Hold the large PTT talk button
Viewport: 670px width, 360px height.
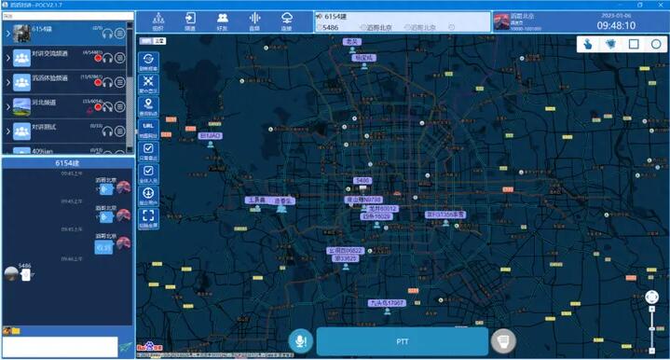(402, 341)
